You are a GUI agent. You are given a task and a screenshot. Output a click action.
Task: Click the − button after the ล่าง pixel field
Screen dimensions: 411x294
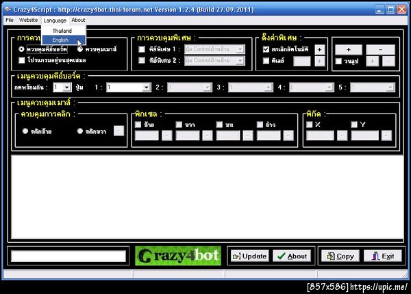[288, 135]
